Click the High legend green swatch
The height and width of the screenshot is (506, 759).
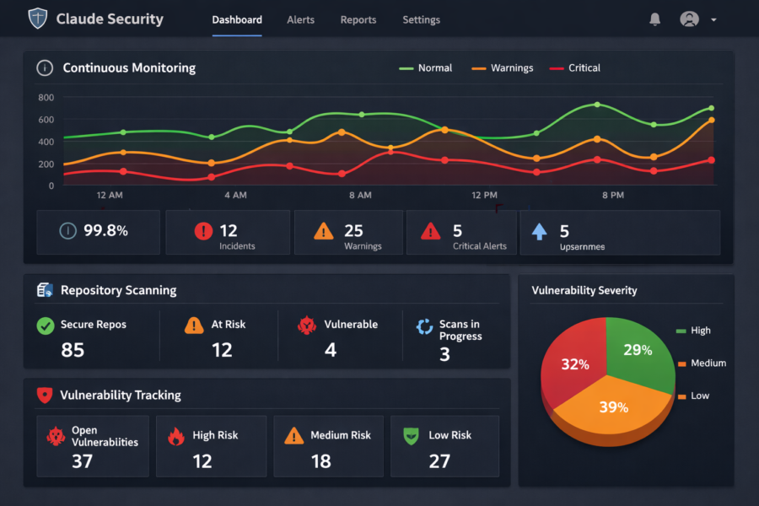(x=681, y=331)
